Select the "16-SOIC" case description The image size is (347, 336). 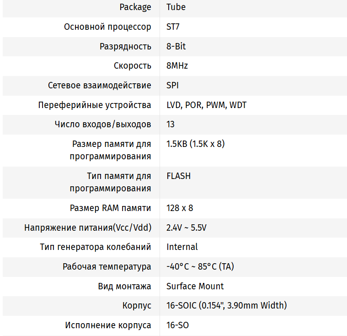pos(226,305)
